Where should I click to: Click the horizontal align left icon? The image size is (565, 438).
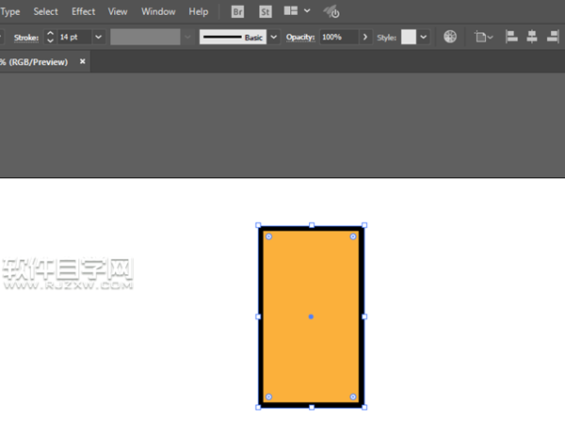[512, 37]
